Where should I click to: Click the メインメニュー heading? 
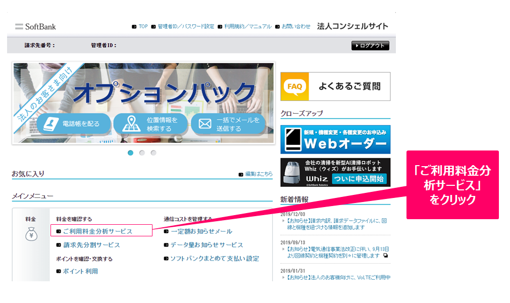click(32, 196)
